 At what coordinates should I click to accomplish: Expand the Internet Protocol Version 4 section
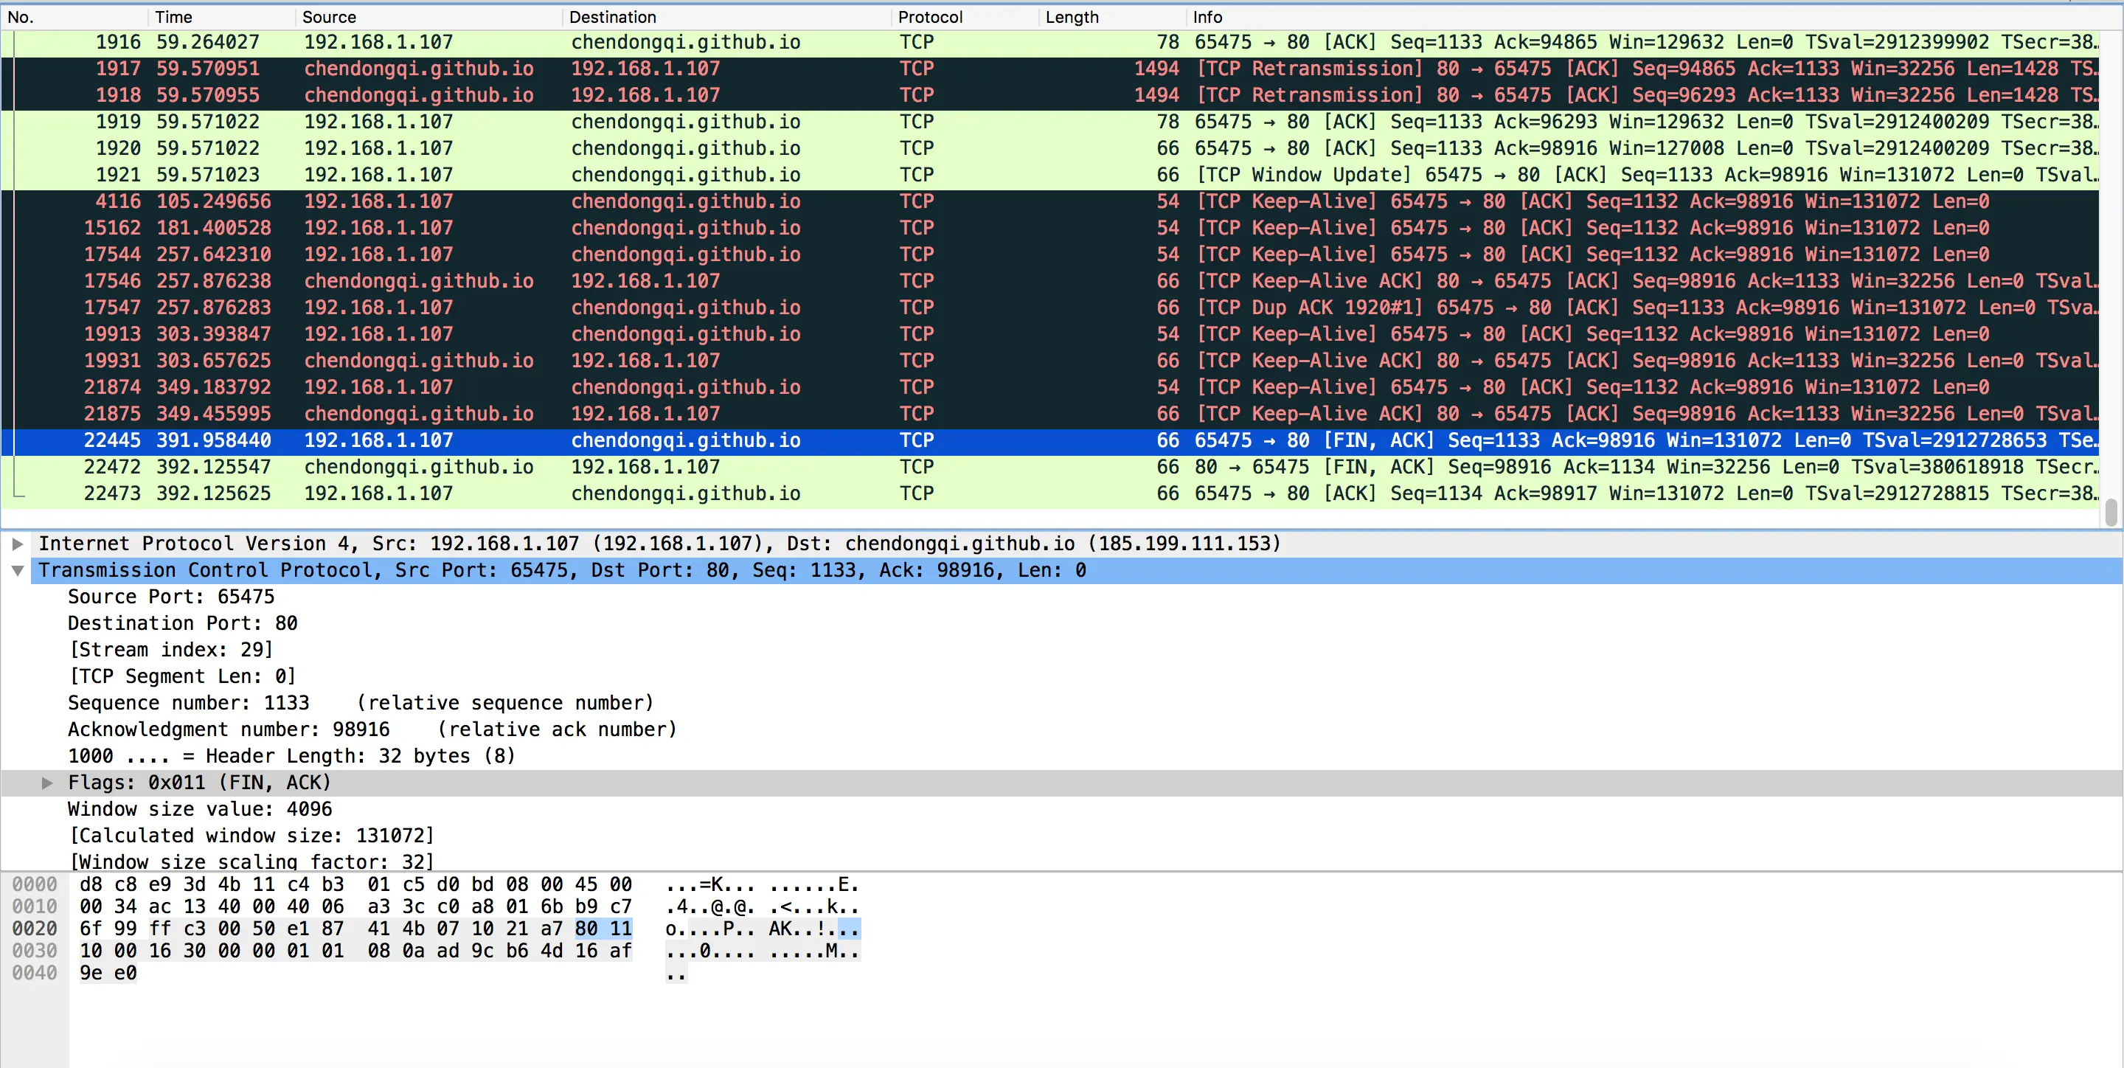pyautogui.click(x=17, y=544)
